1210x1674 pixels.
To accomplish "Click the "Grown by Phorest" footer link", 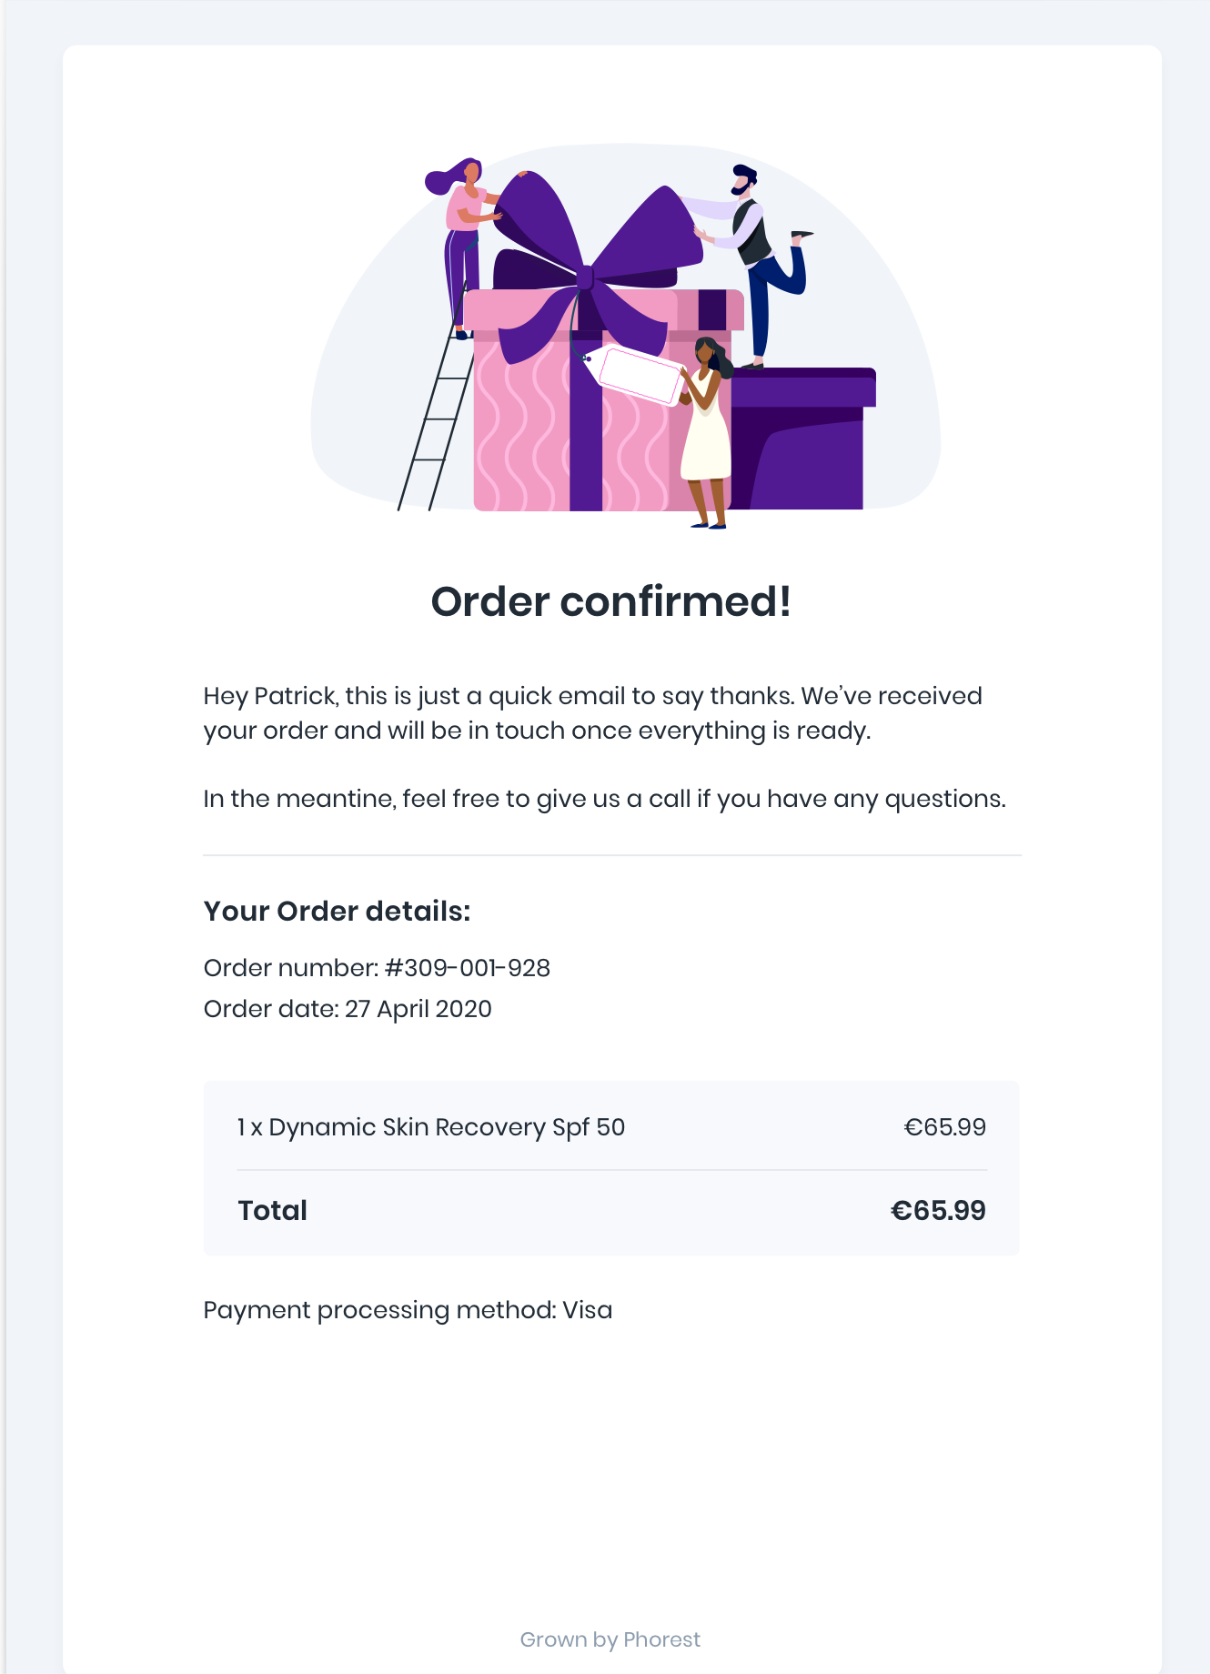I will (610, 1639).
